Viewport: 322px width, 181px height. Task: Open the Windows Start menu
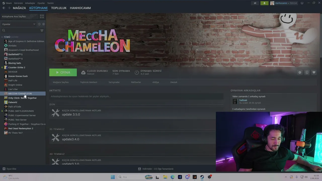113,177
